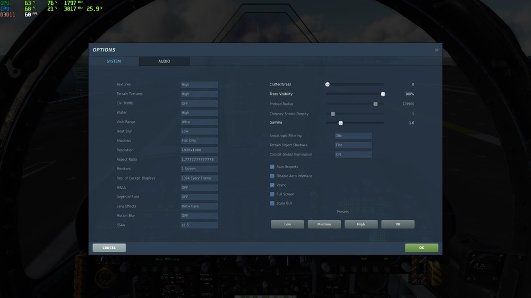Switch to the AUDIO tab
Screen dimensions: 531x298
(x=164, y=61)
